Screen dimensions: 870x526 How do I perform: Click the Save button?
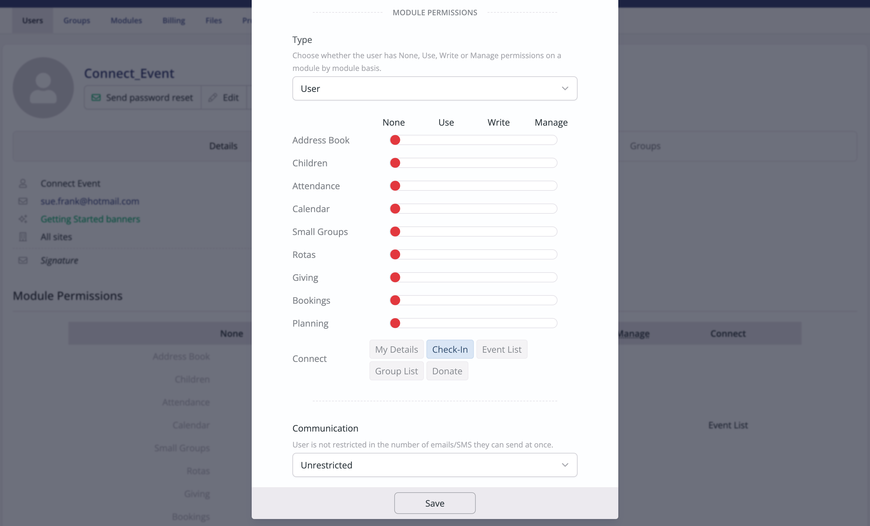pyautogui.click(x=435, y=503)
